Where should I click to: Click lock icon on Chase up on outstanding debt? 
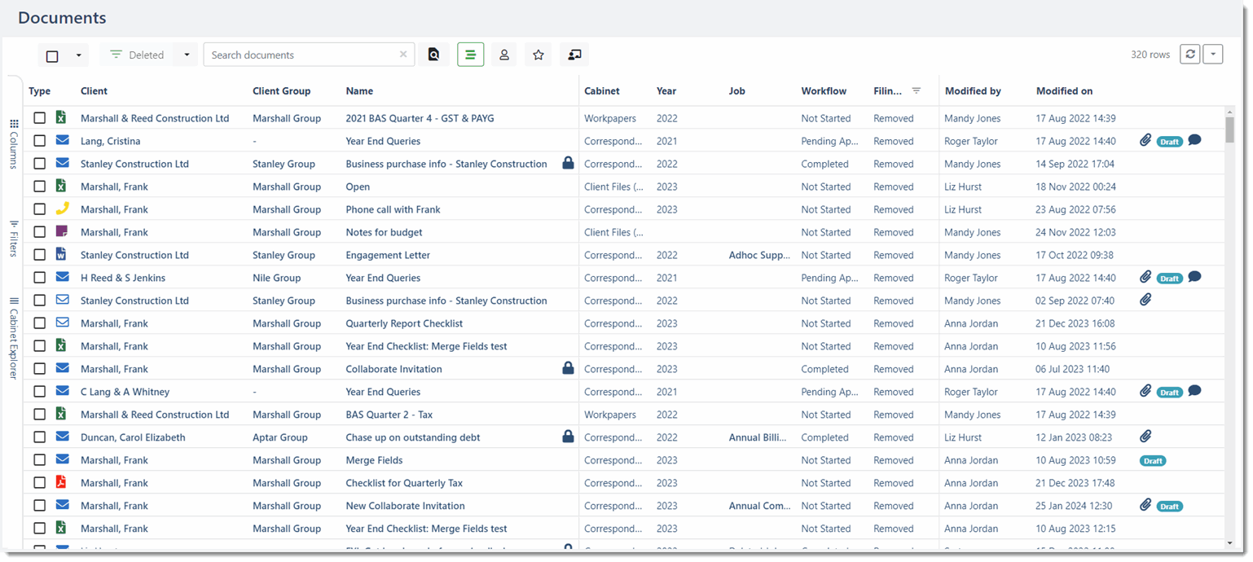click(x=569, y=437)
